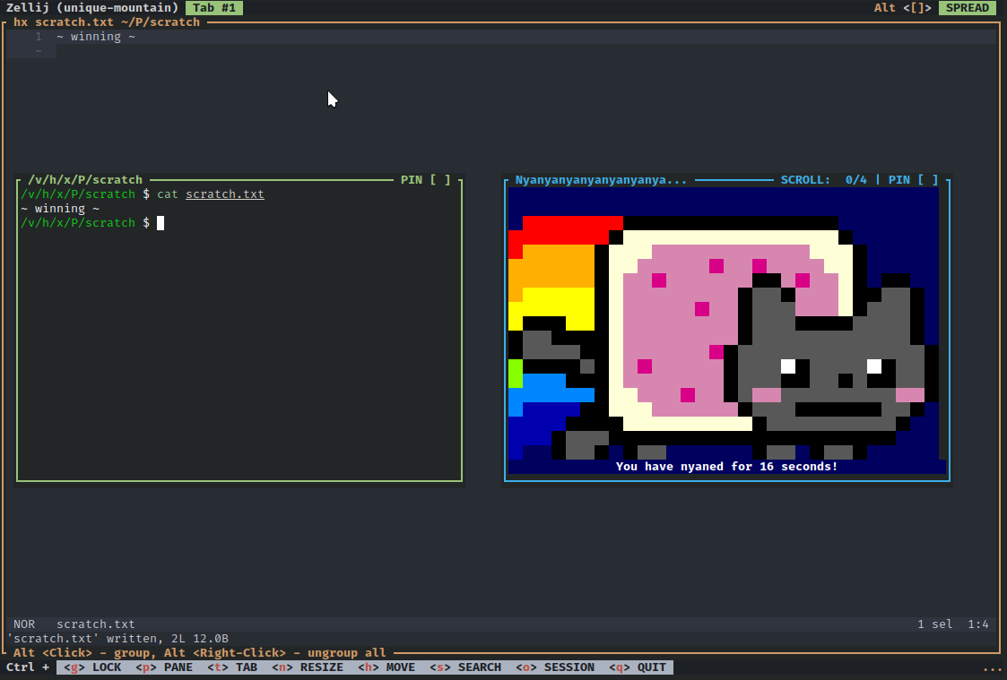This screenshot has width=1007, height=680.
Task: Click line number 1 in the Helix gutter
Action: 39,37
